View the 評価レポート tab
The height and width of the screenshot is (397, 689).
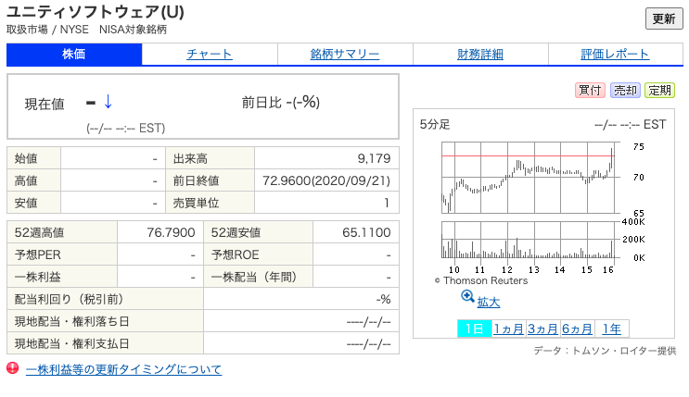pyautogui.click(x=615, y=54)
